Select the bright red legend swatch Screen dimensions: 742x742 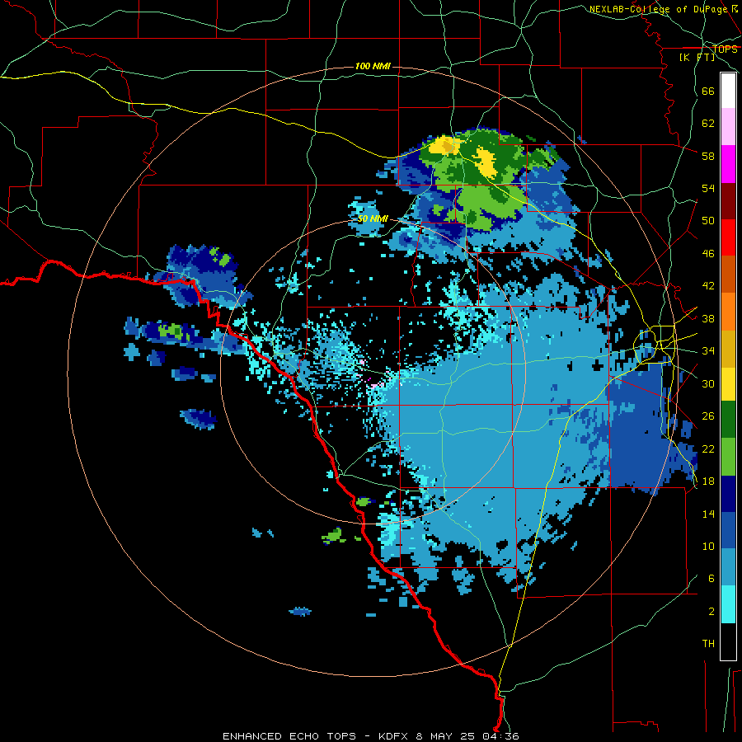[x=728, y=237]
